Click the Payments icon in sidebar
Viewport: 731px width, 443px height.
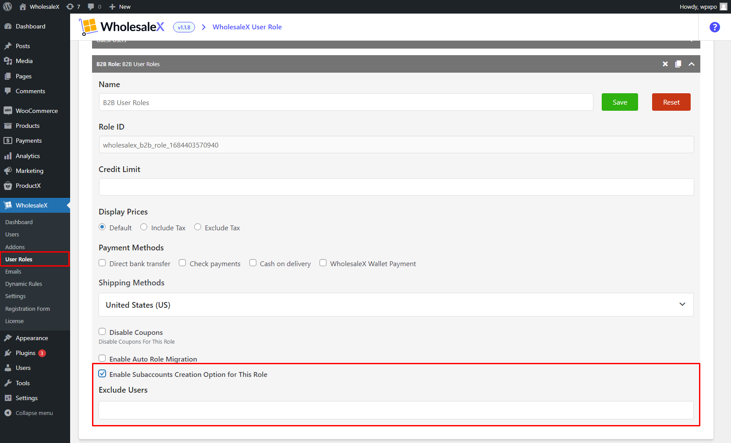[8, 141]
